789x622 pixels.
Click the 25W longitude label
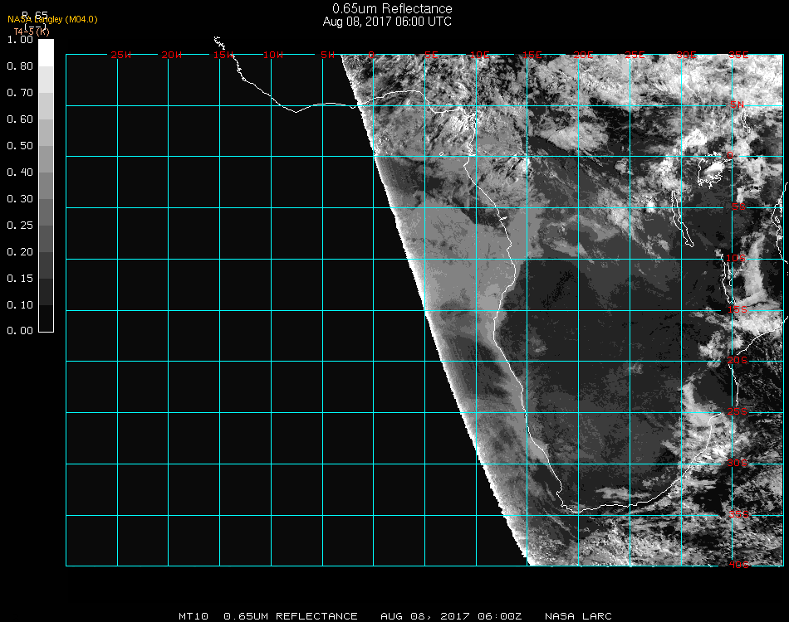[x=120, y=55]
